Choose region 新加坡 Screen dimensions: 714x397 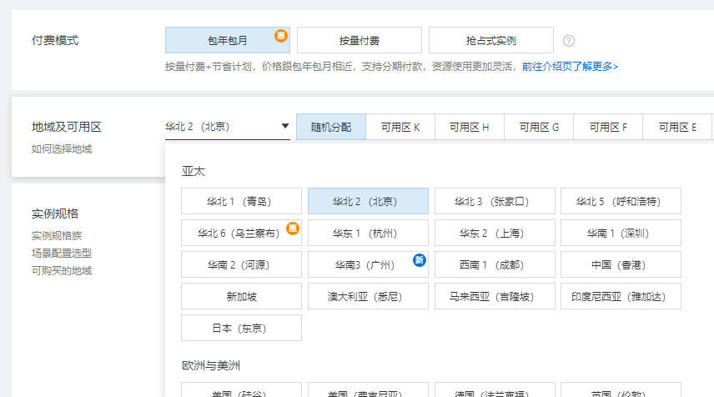pyautogui.click(x=241, y=296)
